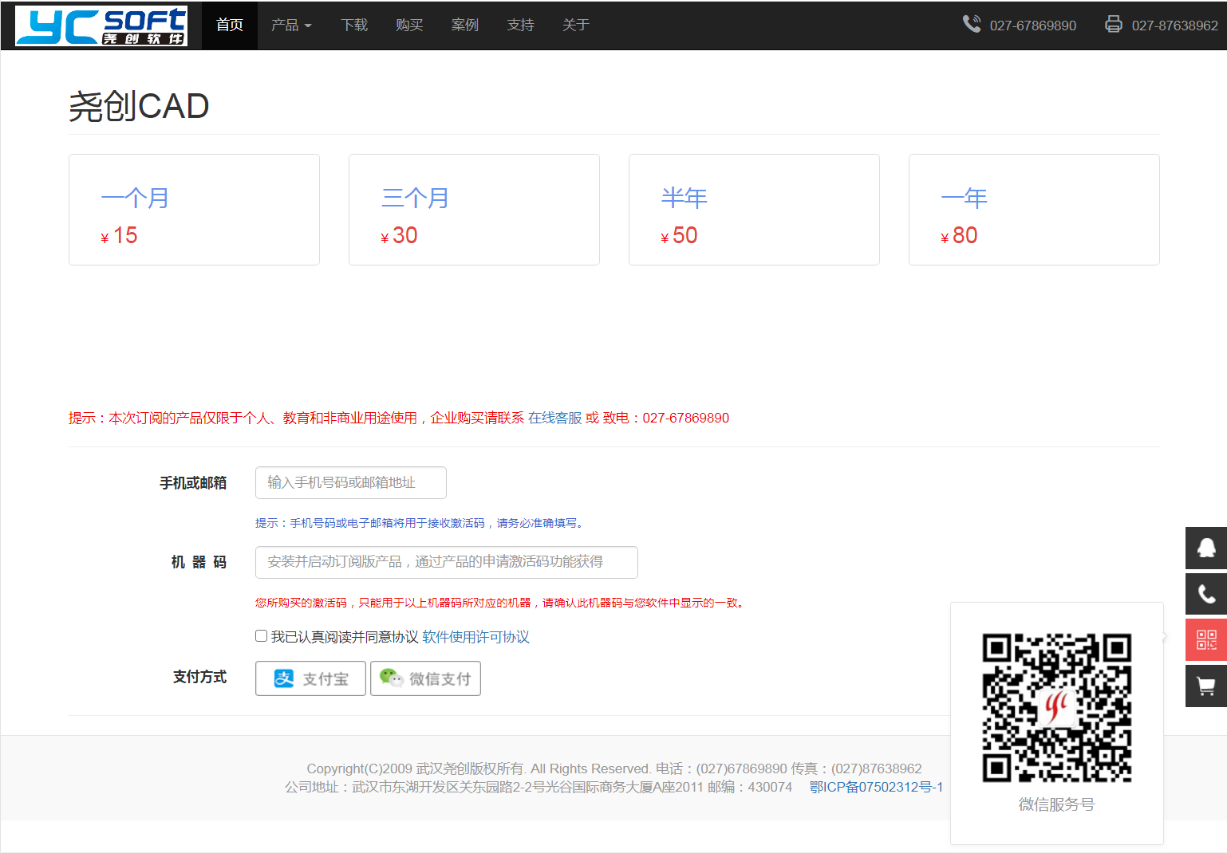The height and width of the screenshot is (853, 1227).
Task: Click the phone or email input field
Action: [350, 483]
